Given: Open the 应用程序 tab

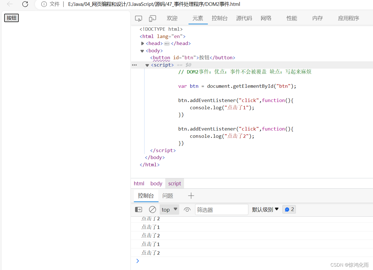Looking at the screenshot, I should point(348,18).
